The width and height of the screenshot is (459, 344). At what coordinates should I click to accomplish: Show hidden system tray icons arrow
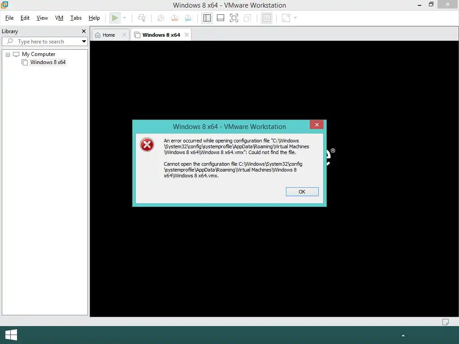403,335
